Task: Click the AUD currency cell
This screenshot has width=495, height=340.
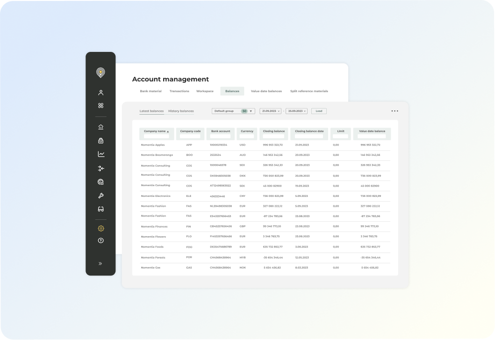Action: (x=243, y=155)
